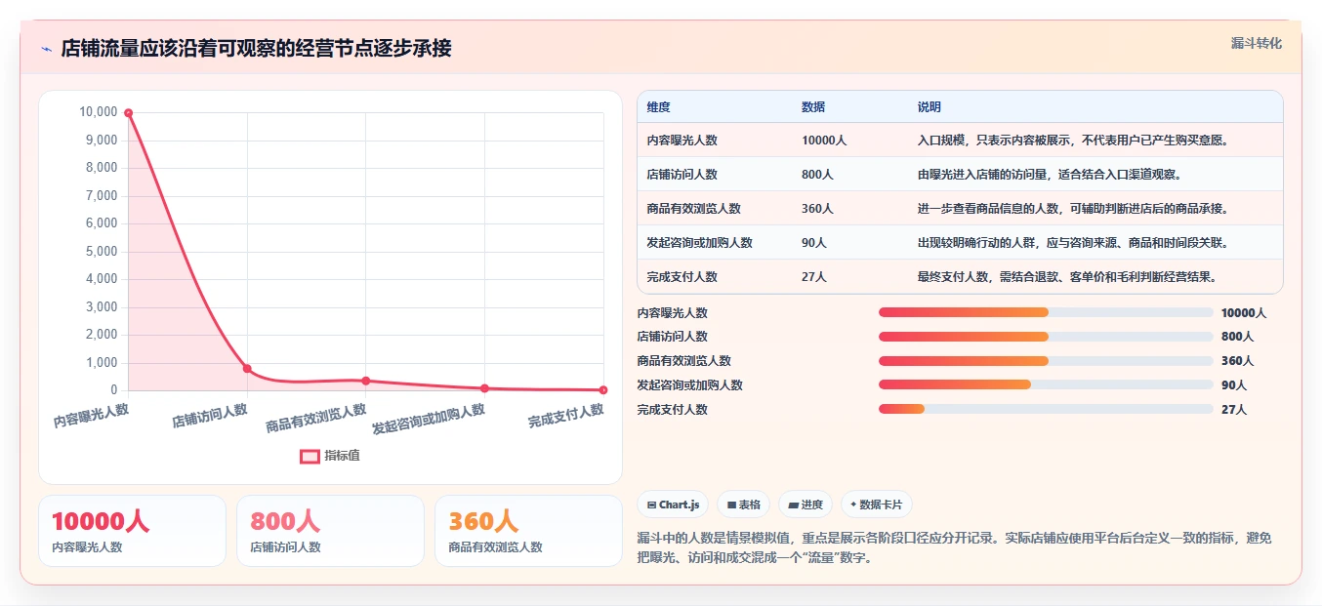This screenshot has height=606, width=1322.
Task: Click the 90人 value next to its progress bar
Action: (x=1234, y=385)
